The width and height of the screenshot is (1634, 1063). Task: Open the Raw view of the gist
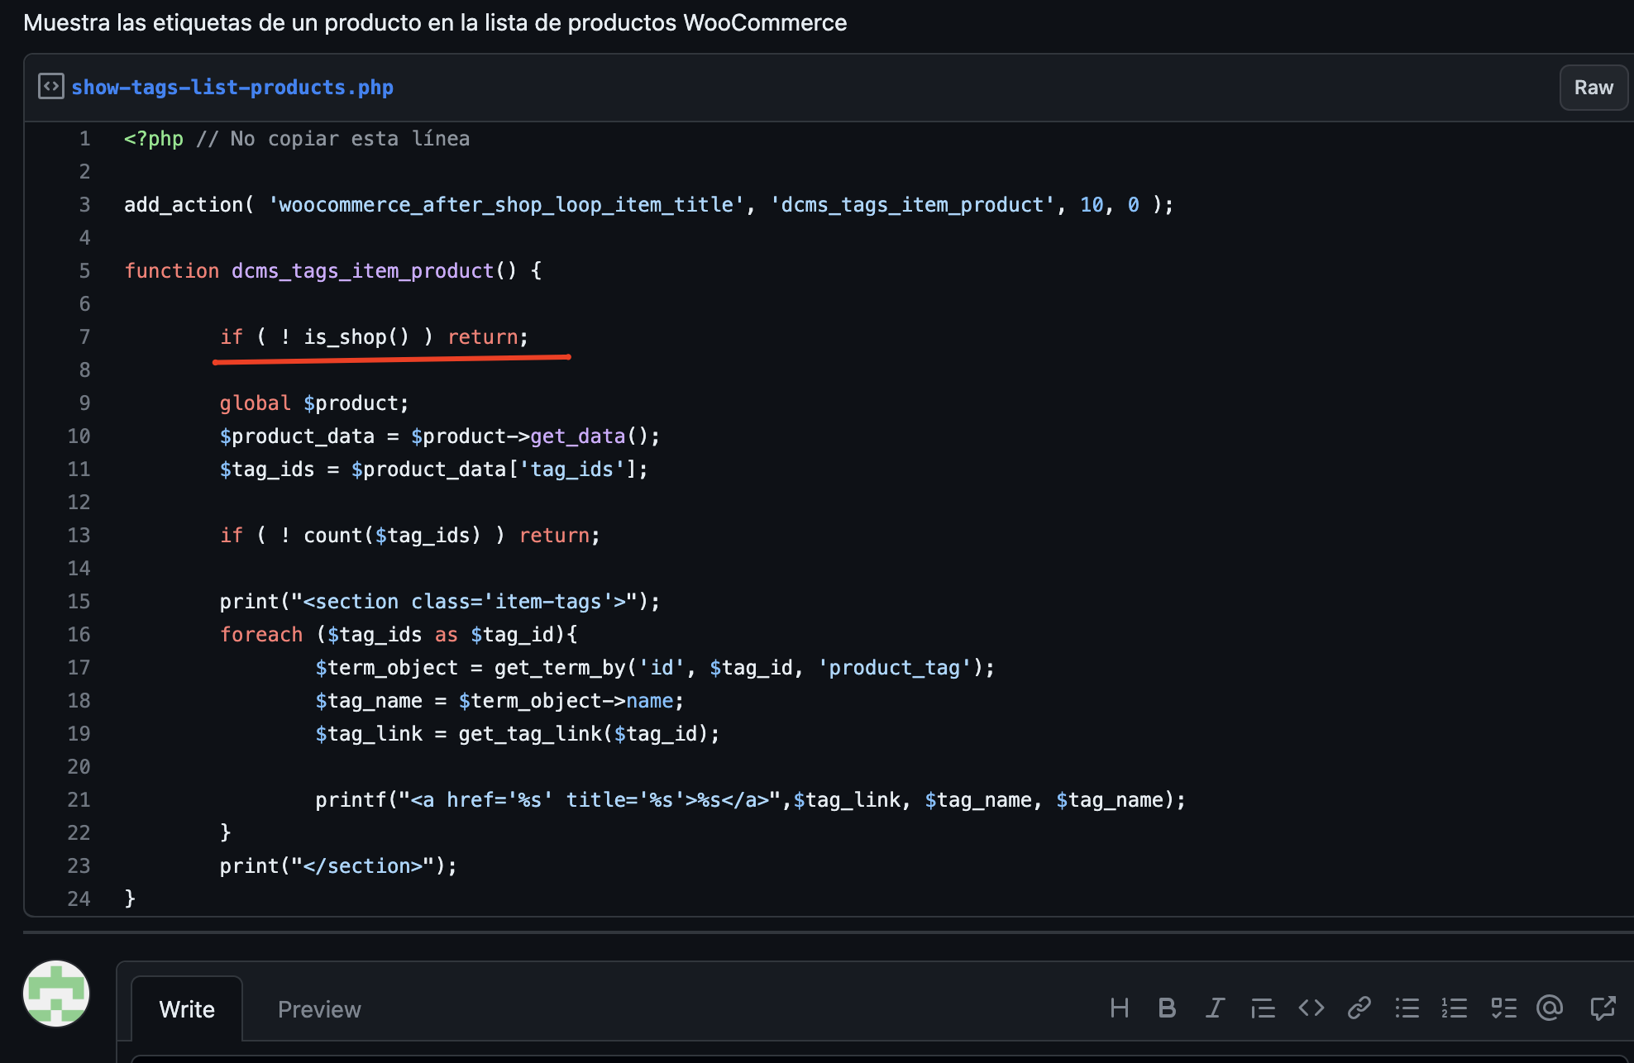click(x=1593, y=88)
